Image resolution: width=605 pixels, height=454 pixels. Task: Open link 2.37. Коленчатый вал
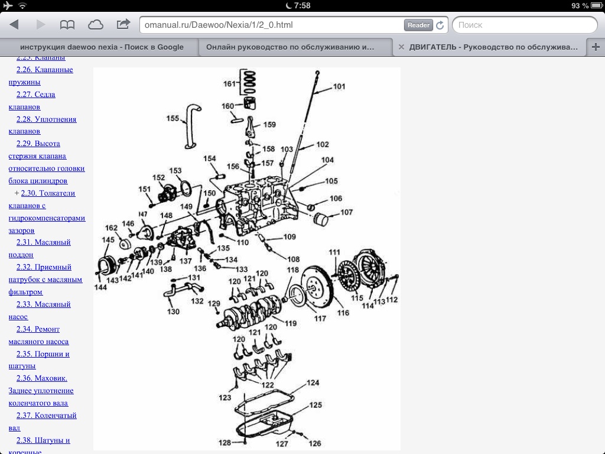pyautogui.click(x=43, y=421)
